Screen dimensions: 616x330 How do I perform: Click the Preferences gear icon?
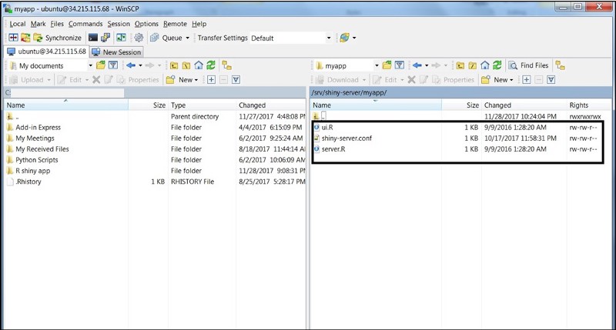click(139, 38)
